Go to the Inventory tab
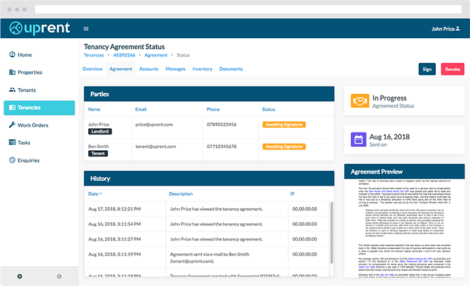Image resolution: width=470 pixels, height=286 pixels. point(202,69)
